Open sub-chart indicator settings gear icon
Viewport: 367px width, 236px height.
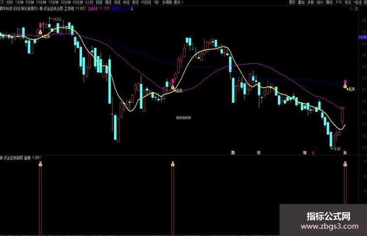click(x=2, y=158)
